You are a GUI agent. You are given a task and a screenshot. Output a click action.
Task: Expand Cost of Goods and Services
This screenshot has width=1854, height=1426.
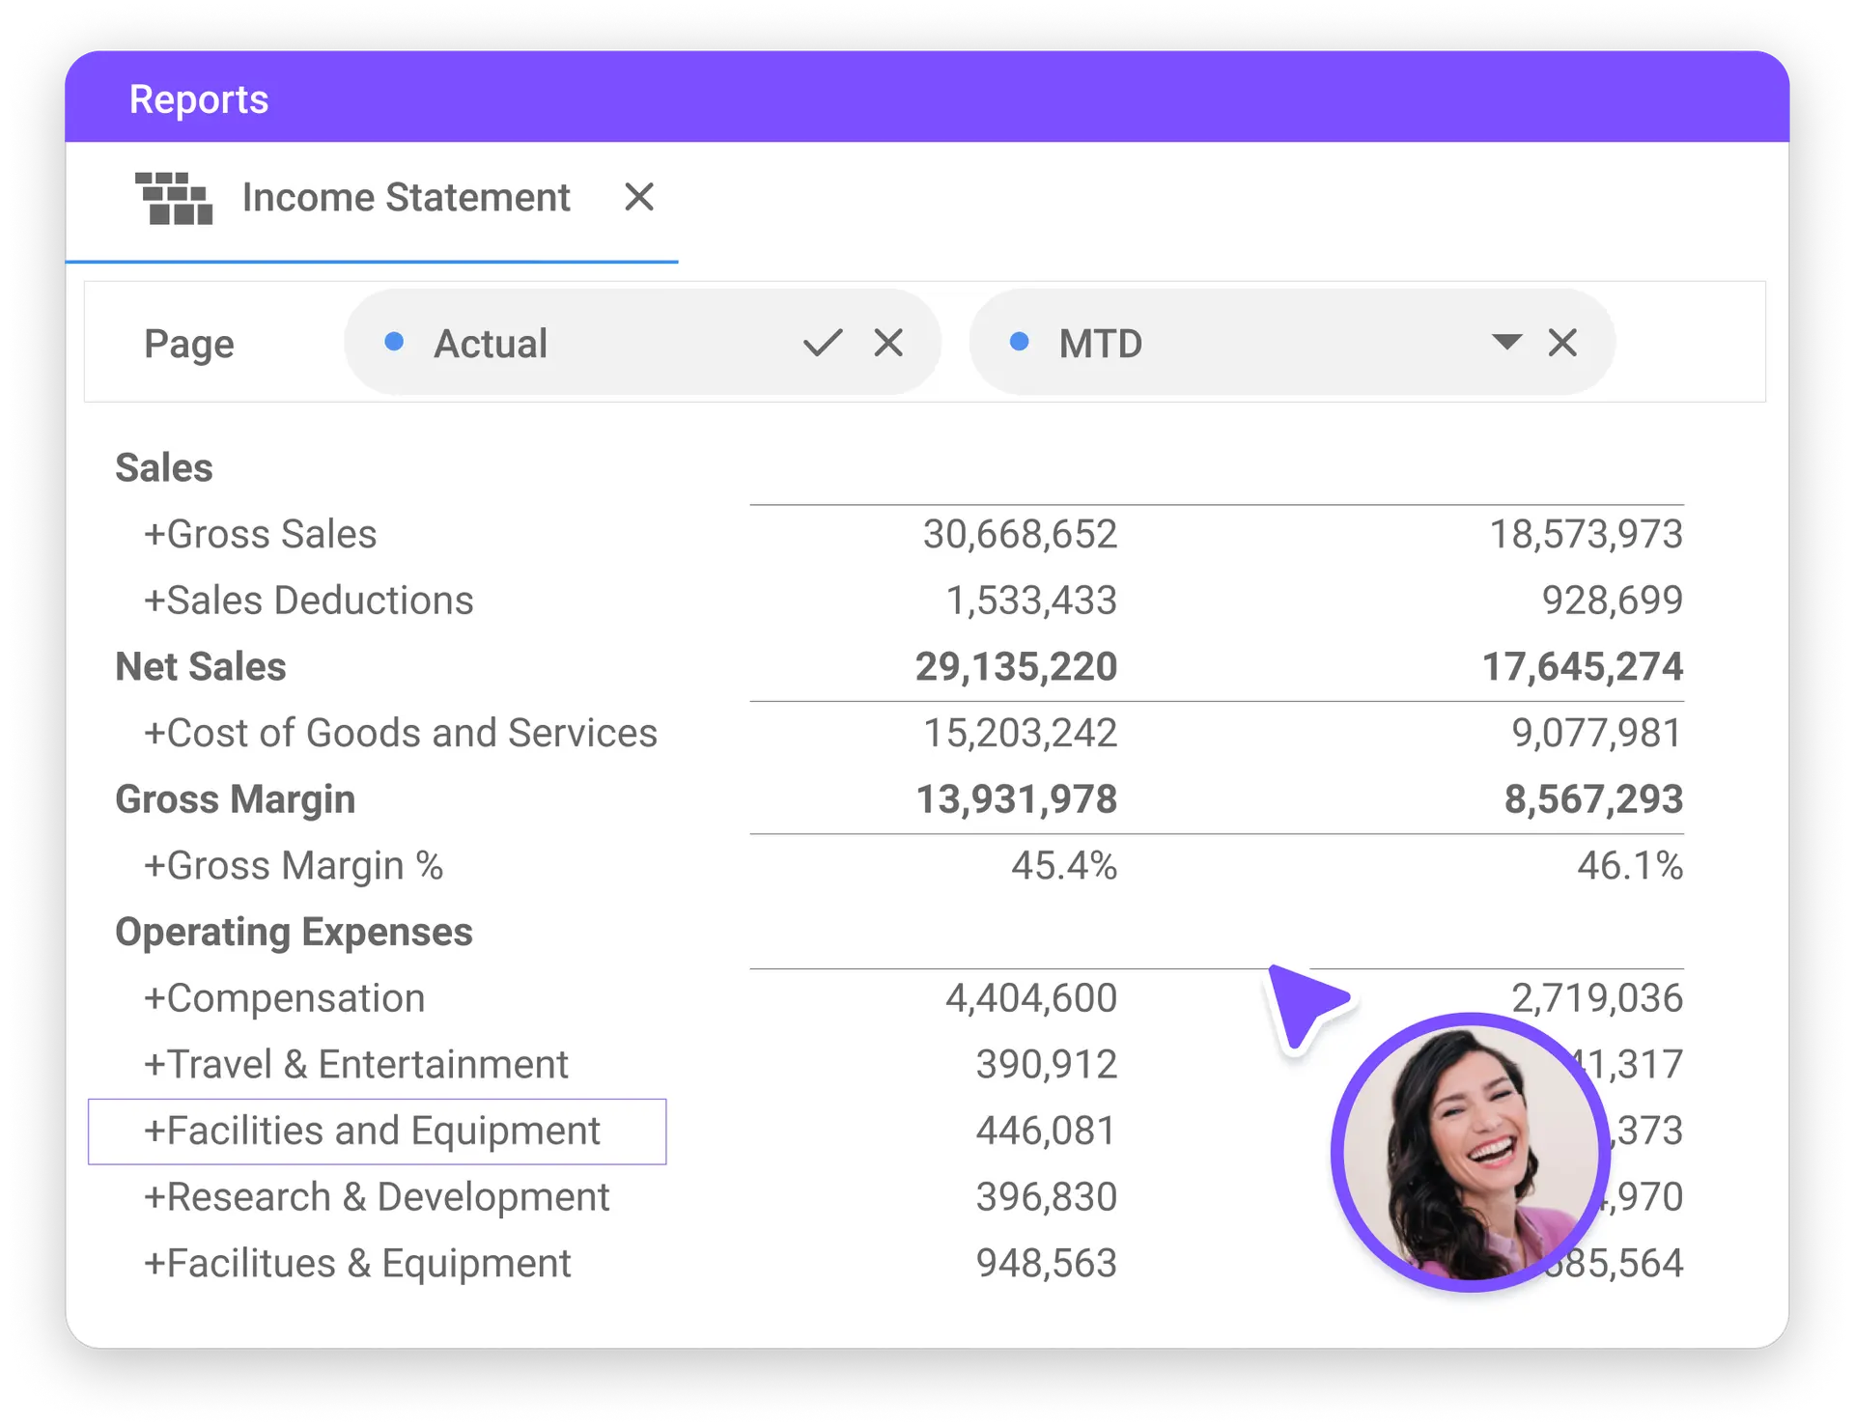click(154, 734)
